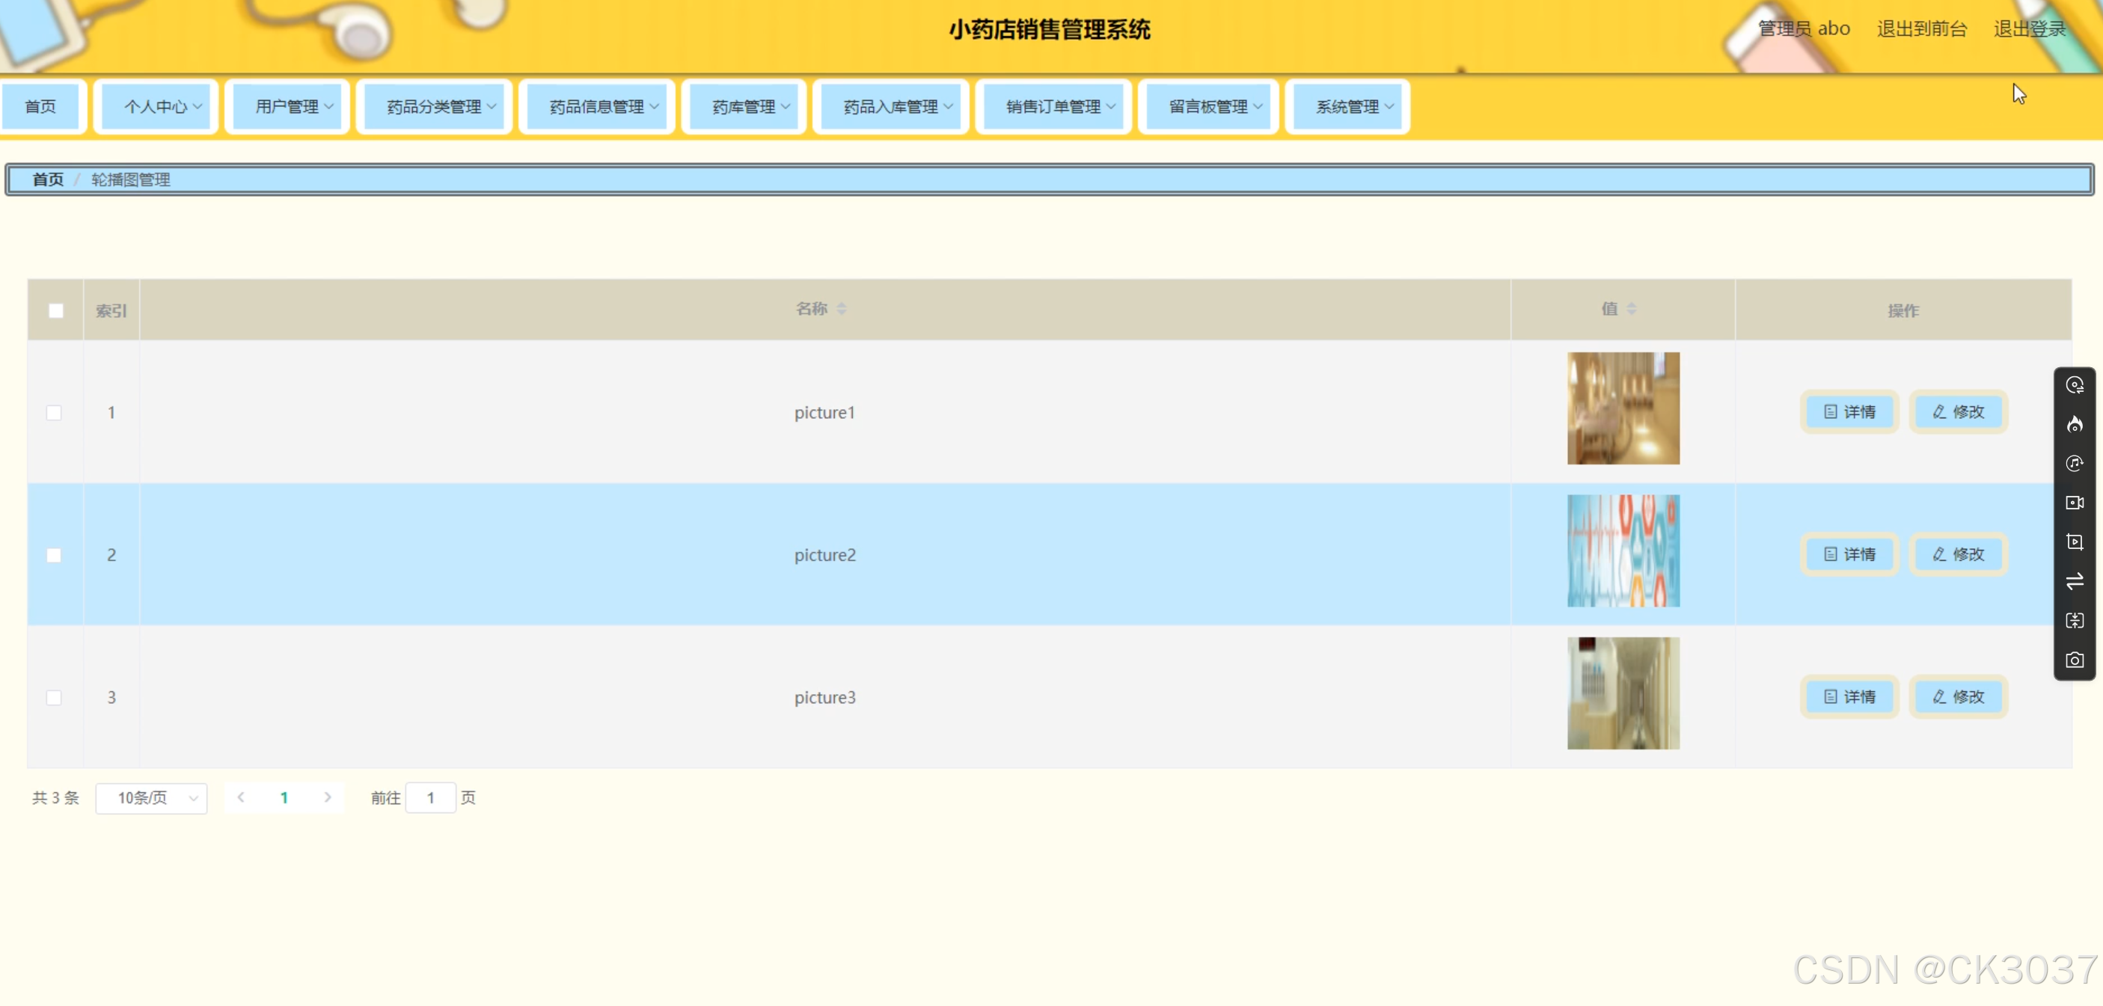
Task: Click the crop video icon in side toolbar
Action: coord(2074,542)
